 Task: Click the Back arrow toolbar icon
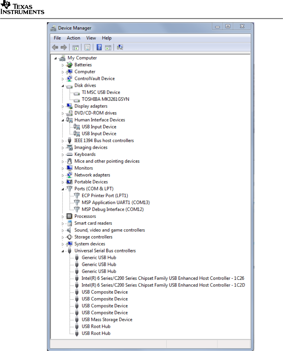pos(55,47)
